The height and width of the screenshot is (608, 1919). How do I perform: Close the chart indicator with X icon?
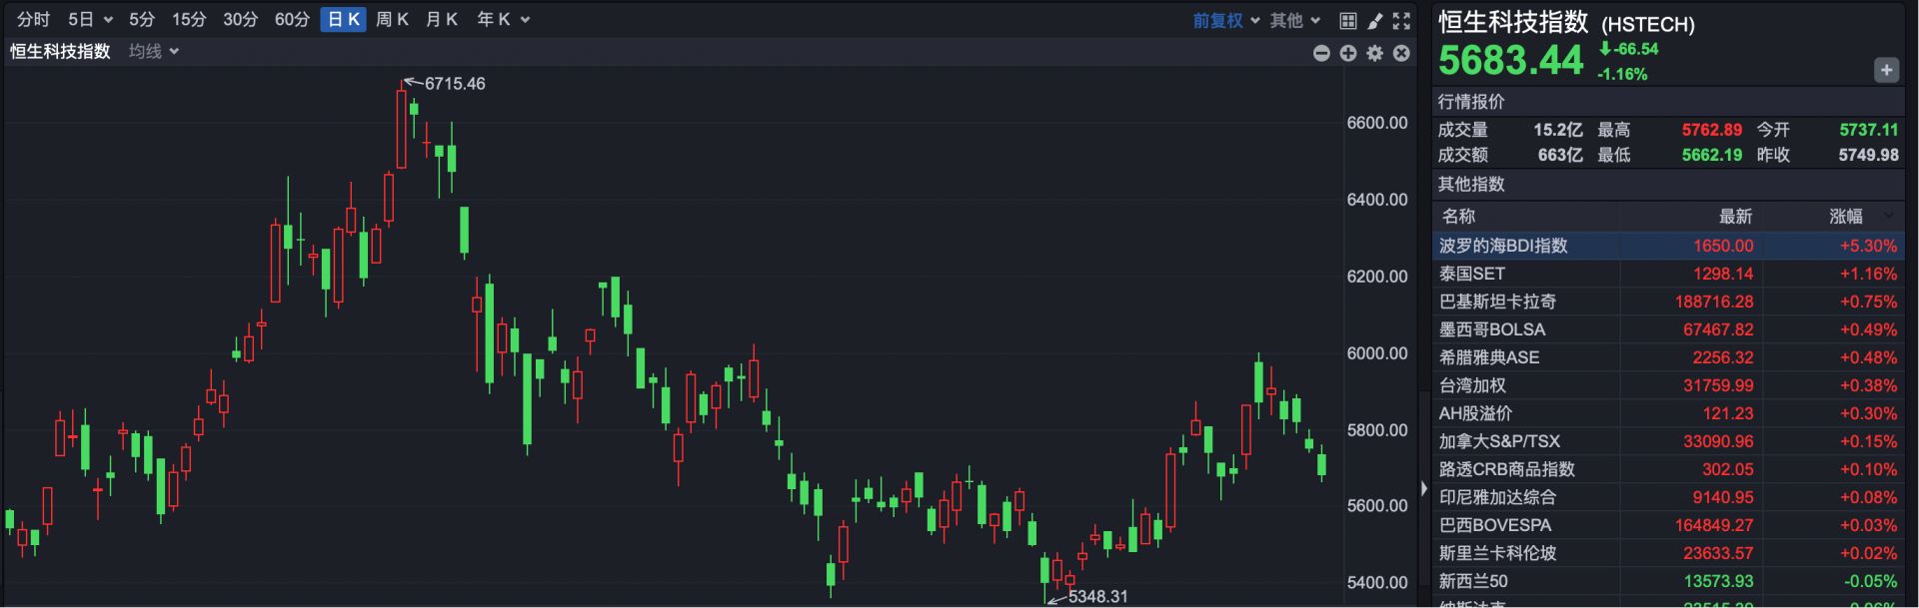(1401, 53)
